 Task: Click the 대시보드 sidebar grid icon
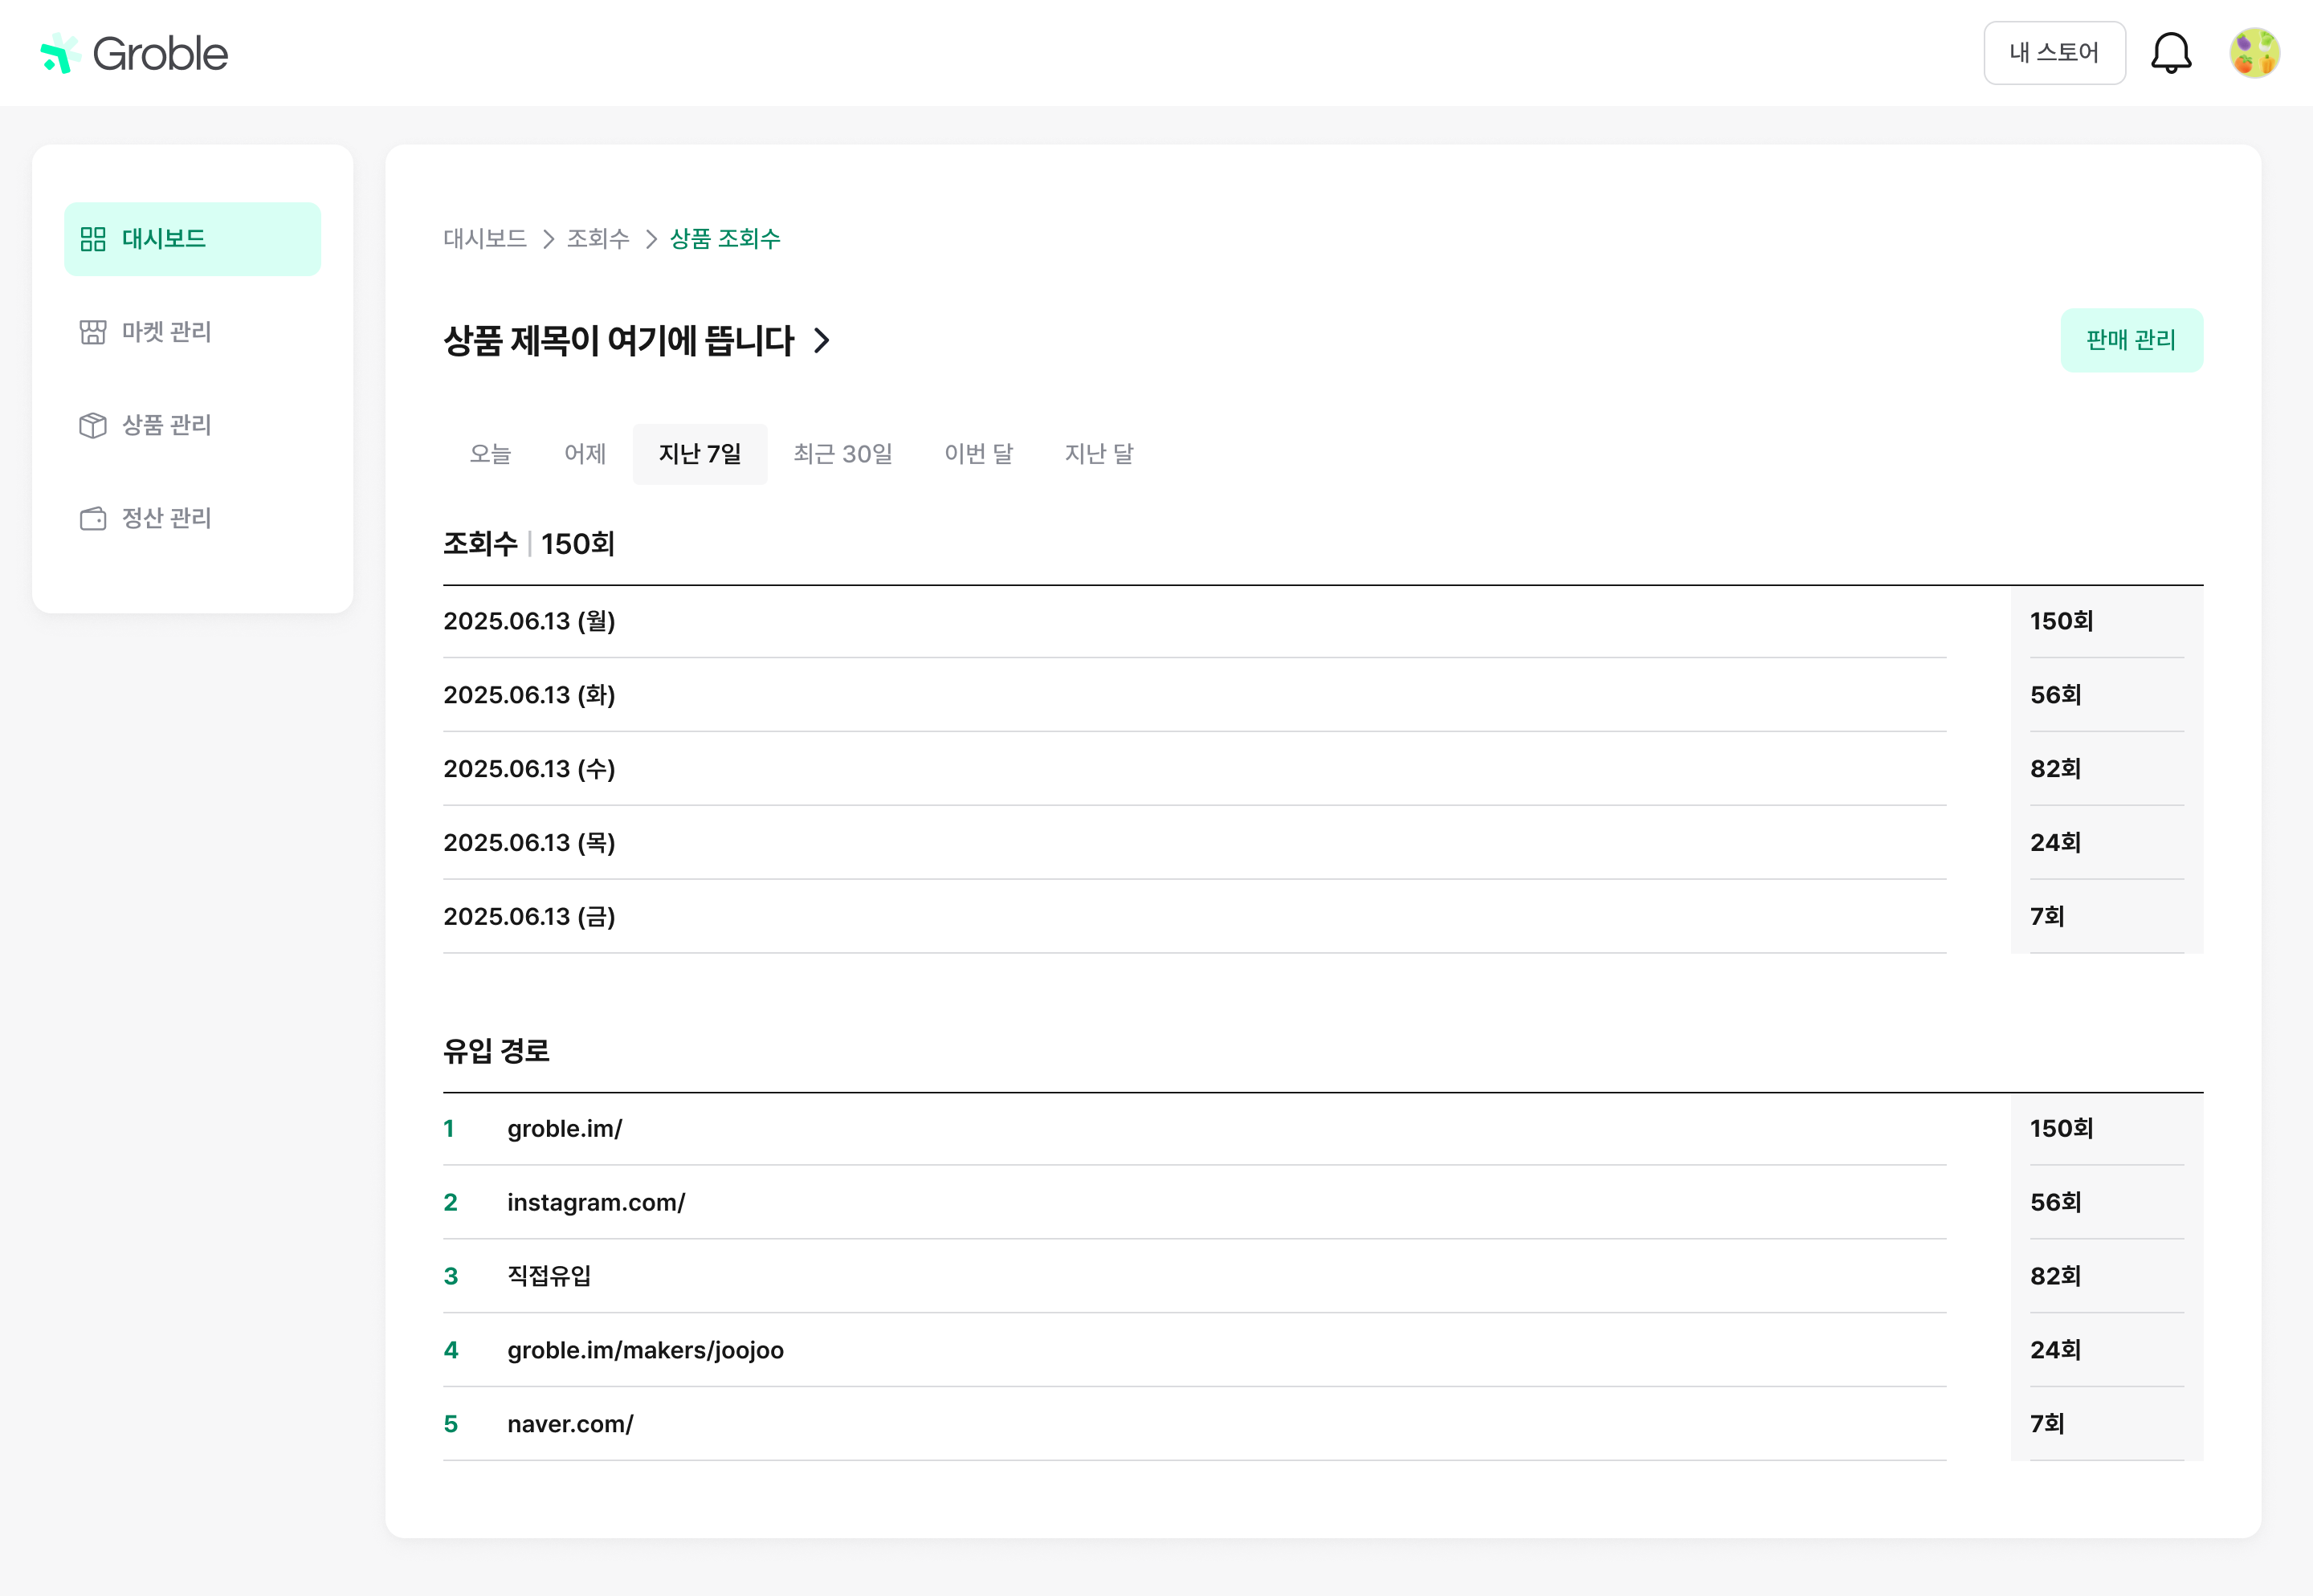93,239
